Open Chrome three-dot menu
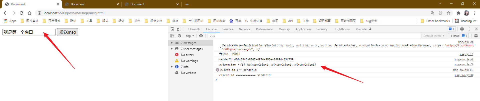480x101 pixels. 474,13
